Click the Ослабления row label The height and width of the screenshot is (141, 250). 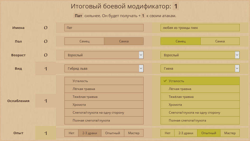coord(18,101)
